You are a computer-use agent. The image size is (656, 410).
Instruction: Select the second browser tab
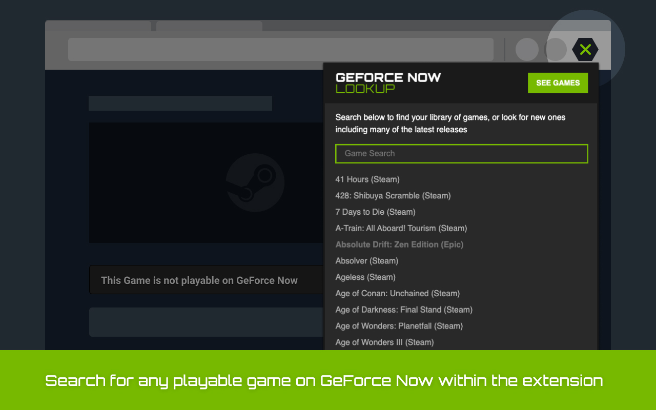pyautogui.click(x=209, y=26)
